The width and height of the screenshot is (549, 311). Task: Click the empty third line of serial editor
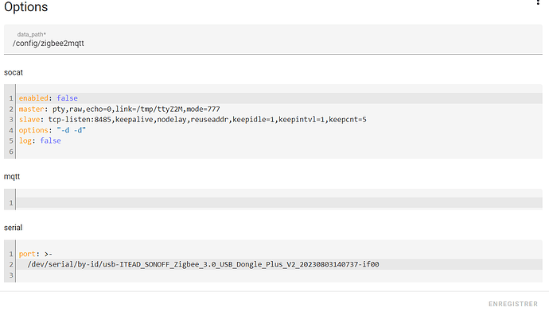coord(279,275)
